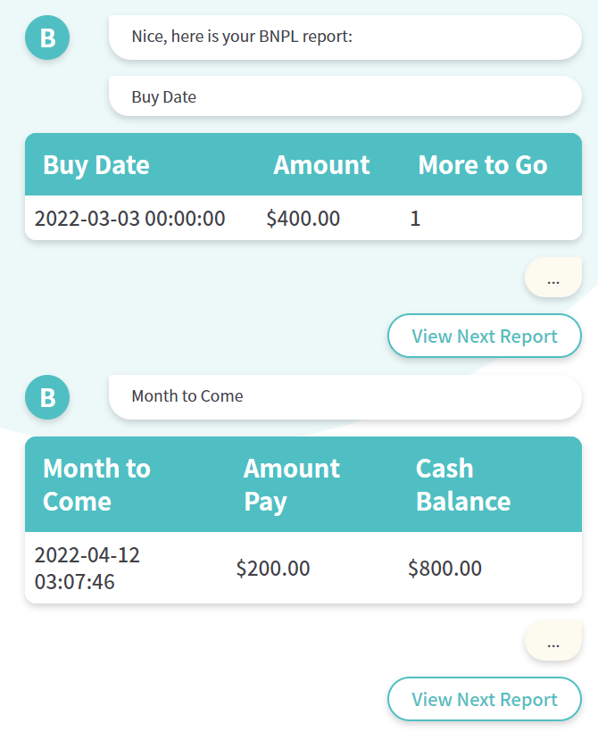Viewport: 598px width, 740px height.
Task: Click the bottom View Next Report button
Action: [x=485, y=699]
